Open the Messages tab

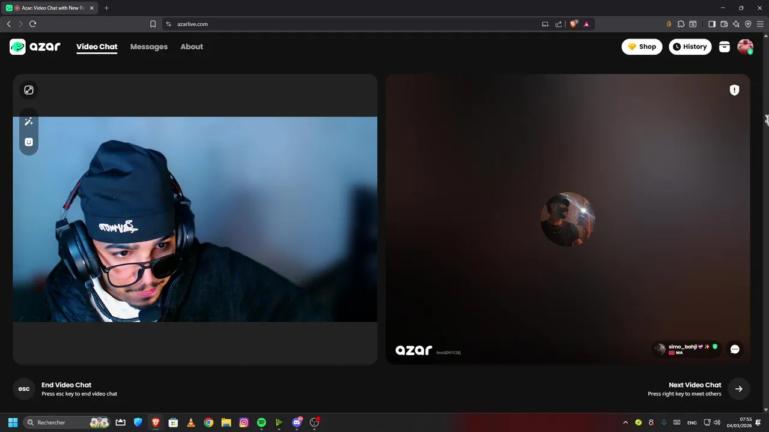click(x=149, y=47)
